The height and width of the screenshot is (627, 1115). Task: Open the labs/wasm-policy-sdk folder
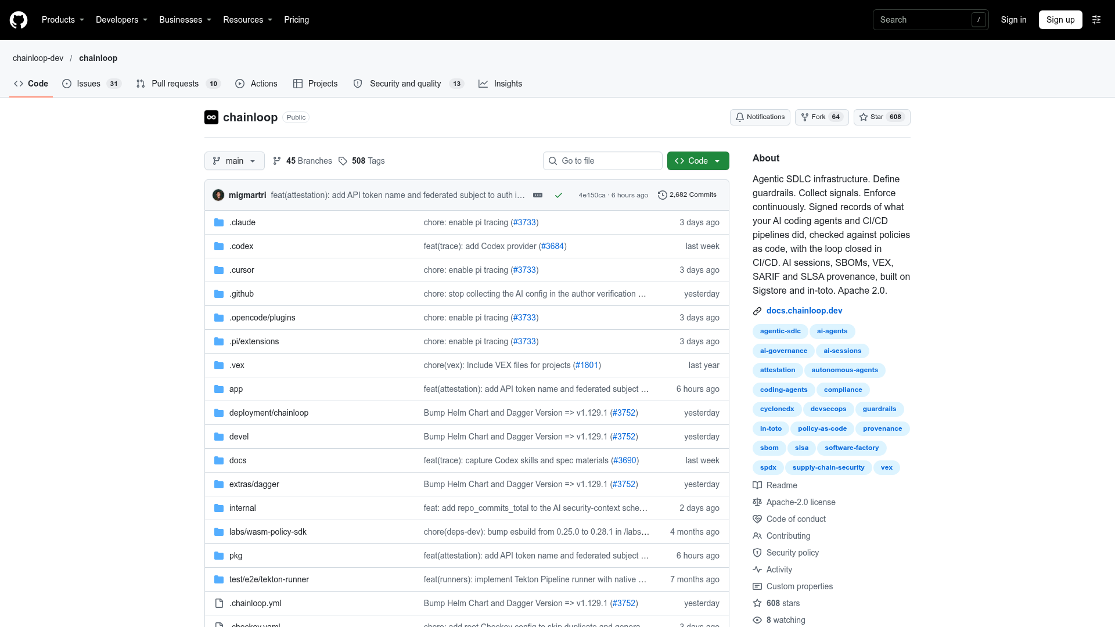268,532
